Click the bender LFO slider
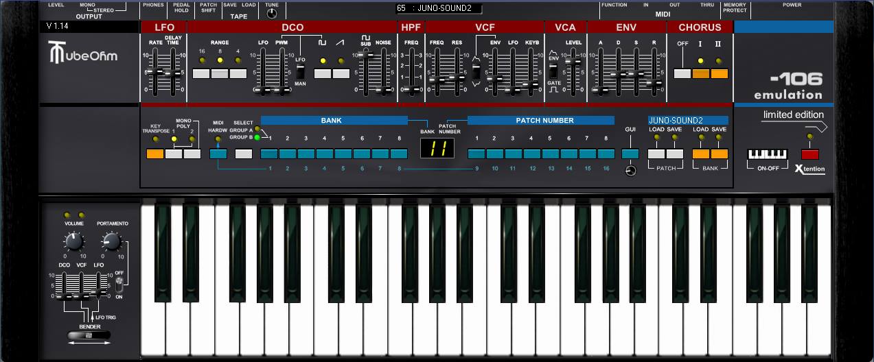874x362 pixels. tap(99, 286)
